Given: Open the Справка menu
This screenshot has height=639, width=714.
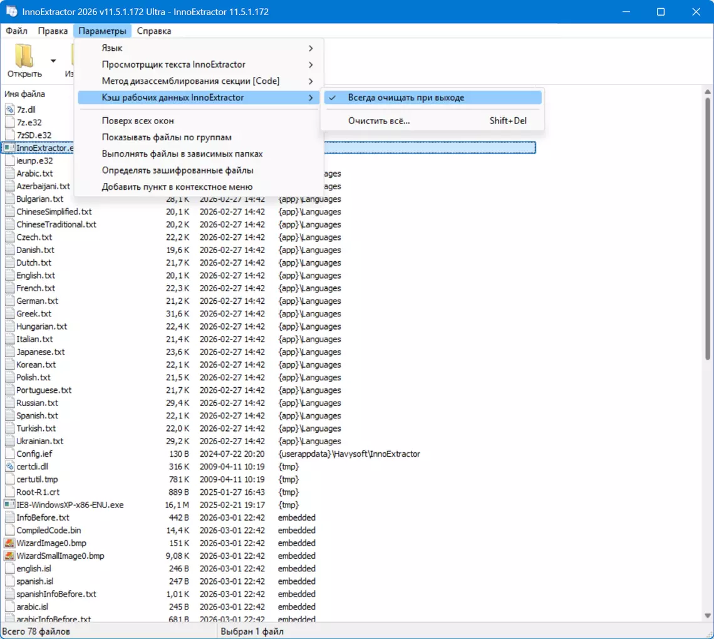Looking at the screenshot, I should pos(153,31).
